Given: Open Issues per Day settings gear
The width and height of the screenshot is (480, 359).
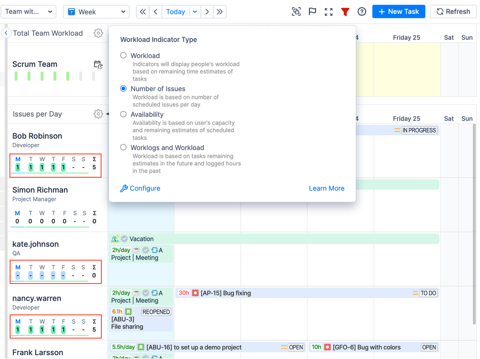Looking at the screenshot, I should (98, 114).
